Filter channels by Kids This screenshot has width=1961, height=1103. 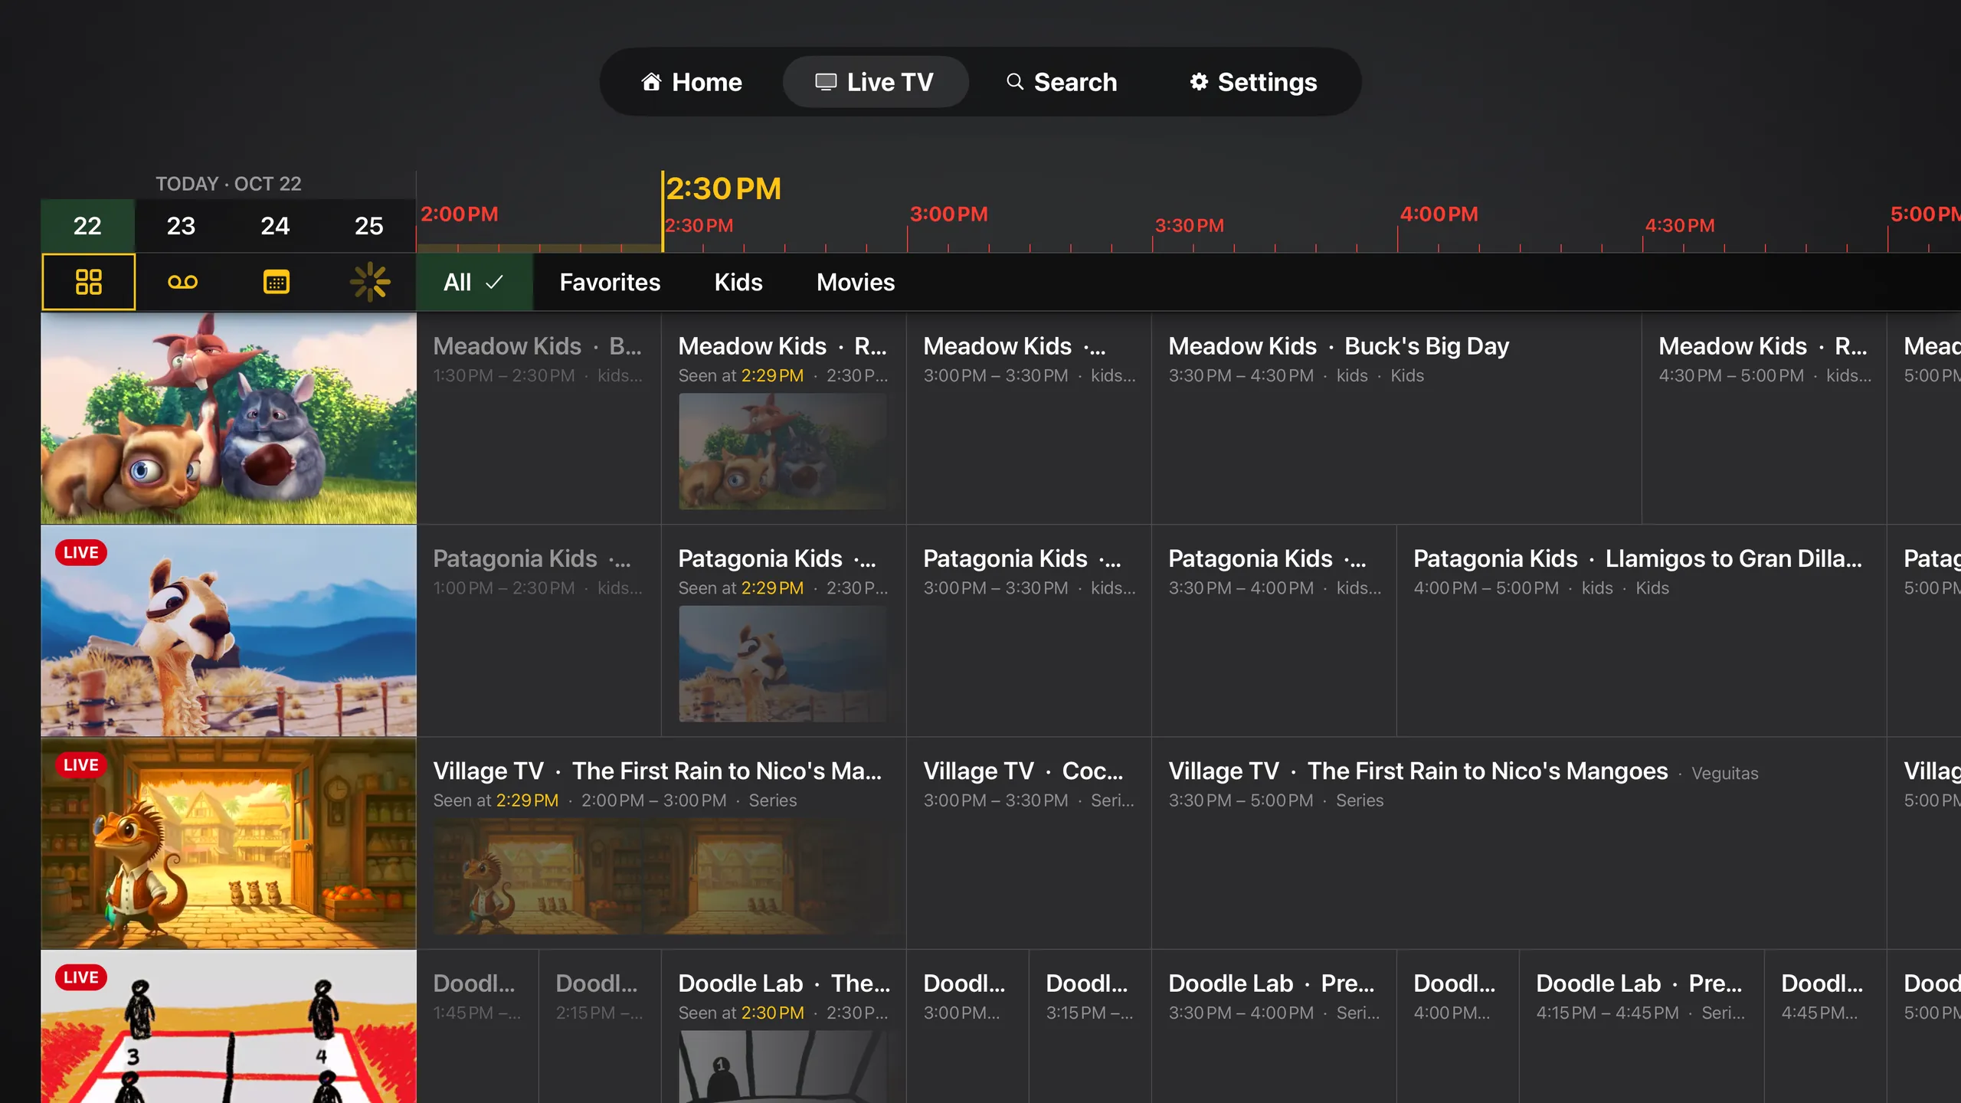(738, 282)
